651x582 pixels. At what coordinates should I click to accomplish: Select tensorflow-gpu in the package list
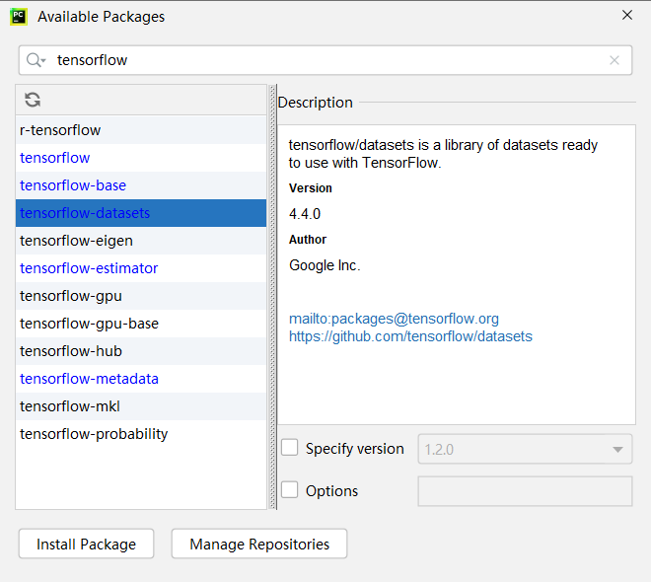[71, 296]
